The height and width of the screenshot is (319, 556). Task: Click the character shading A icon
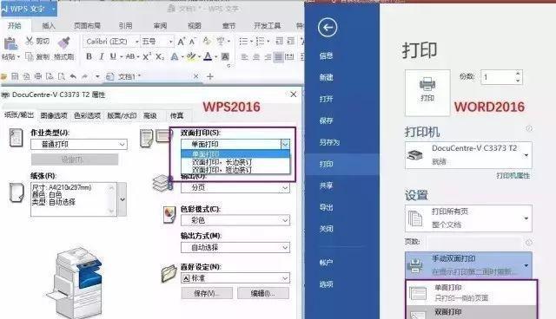coord(225,56)
